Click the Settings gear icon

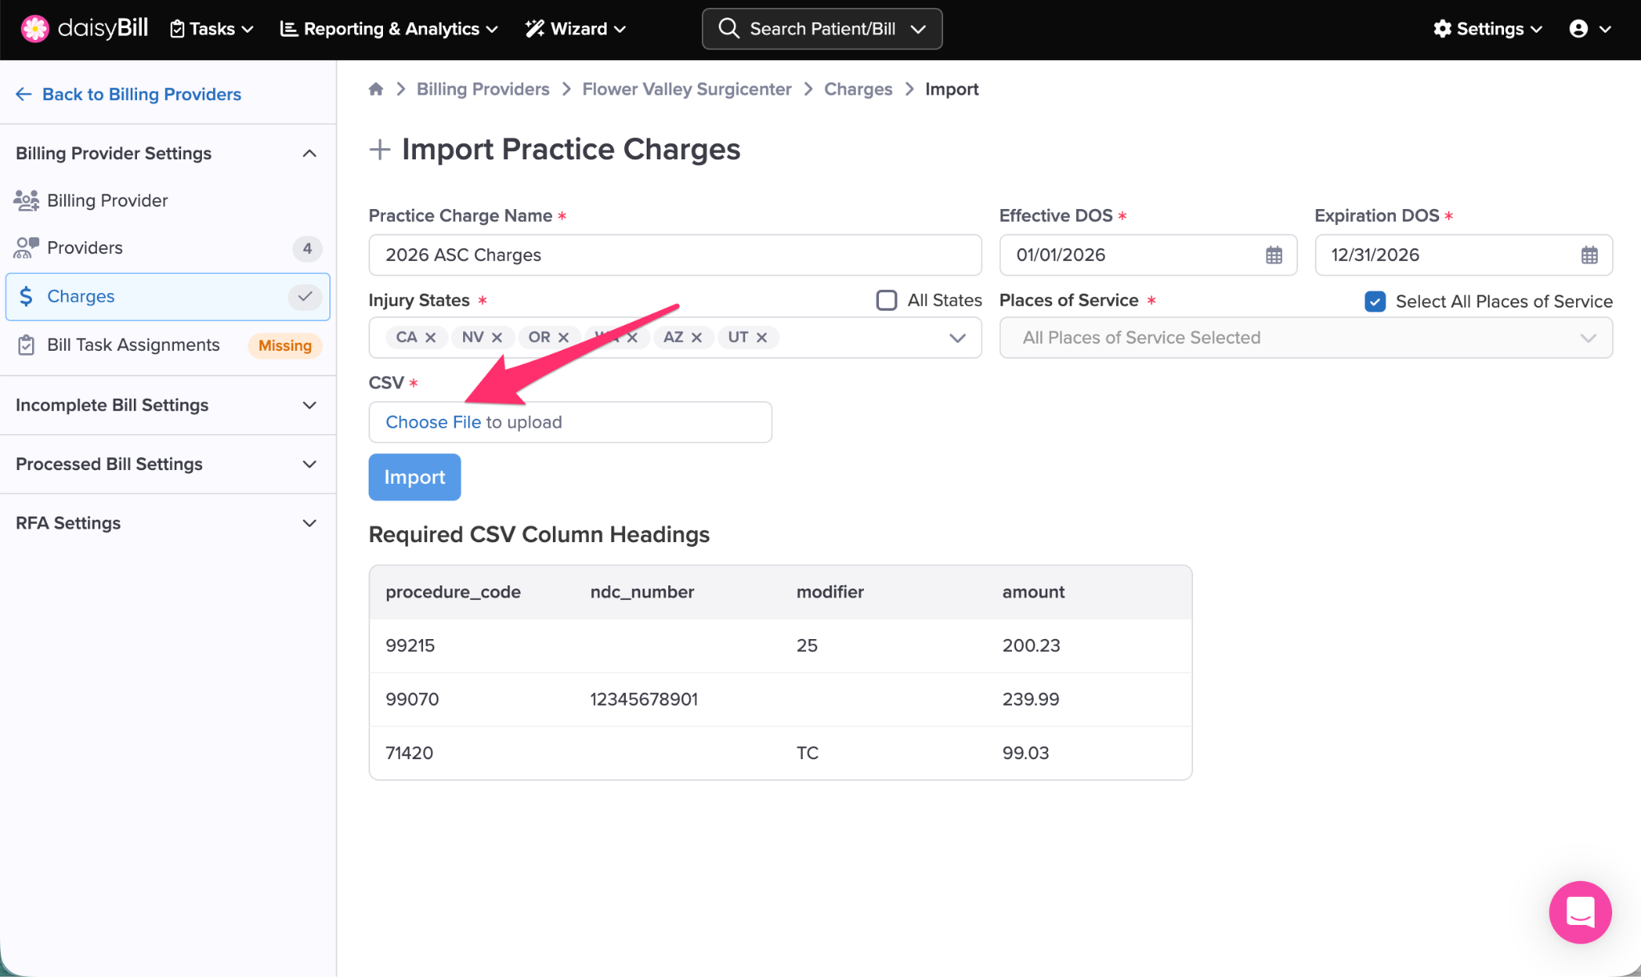click(1442, 29)
